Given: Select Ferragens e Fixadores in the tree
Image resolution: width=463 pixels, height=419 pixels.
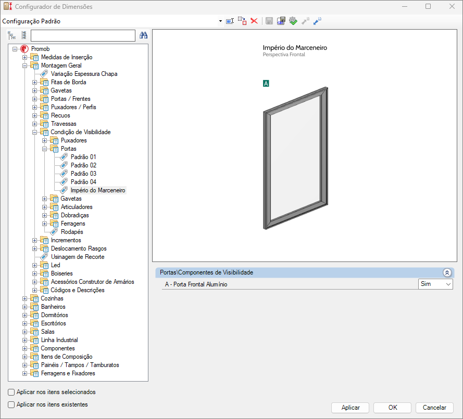Looking at the screenshot, I should coord(68,373).
